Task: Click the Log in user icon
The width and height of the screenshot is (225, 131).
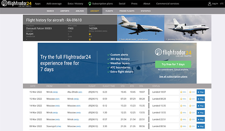Action: click(x=209, y=4)
